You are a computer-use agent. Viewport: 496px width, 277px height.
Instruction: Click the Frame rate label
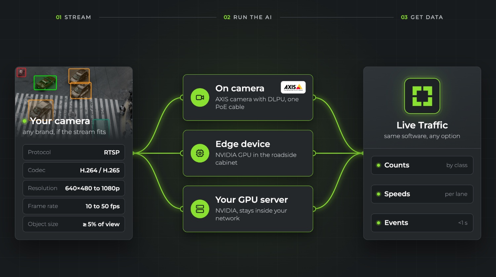pos(43,206)
